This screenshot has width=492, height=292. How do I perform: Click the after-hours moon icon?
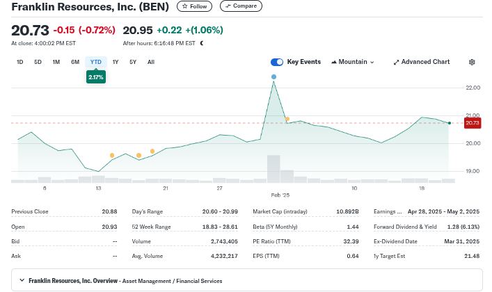202,43
